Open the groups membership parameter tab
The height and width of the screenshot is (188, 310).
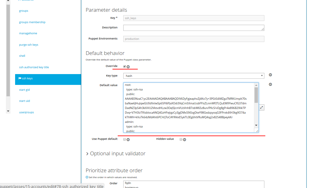click(32, 22)
